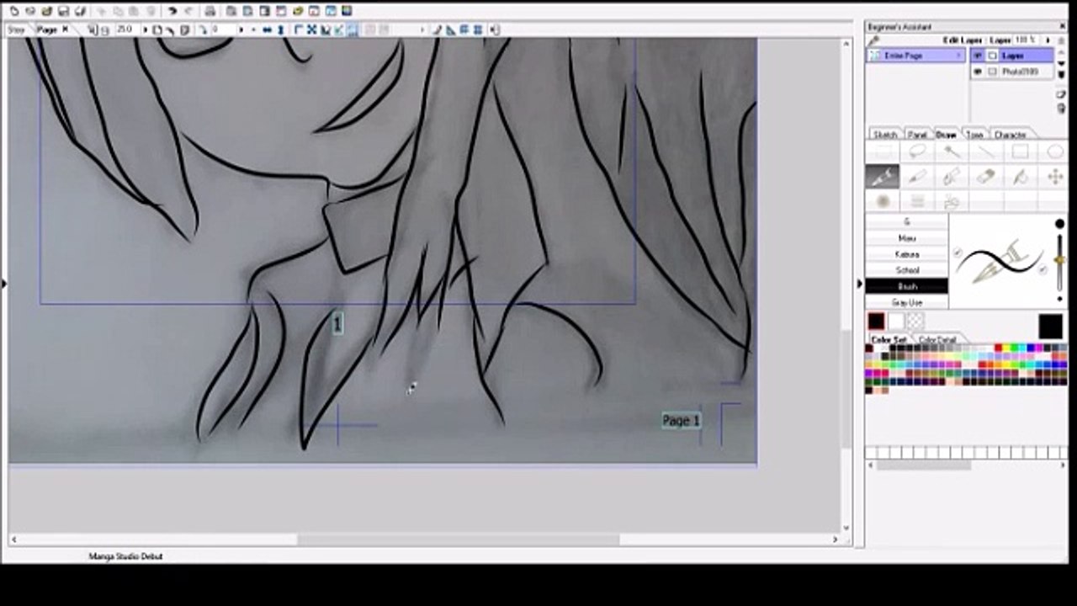Click the zoom value field showing 25.0
The height and width of the screenshot is (606, 1077).
[126, 29]
